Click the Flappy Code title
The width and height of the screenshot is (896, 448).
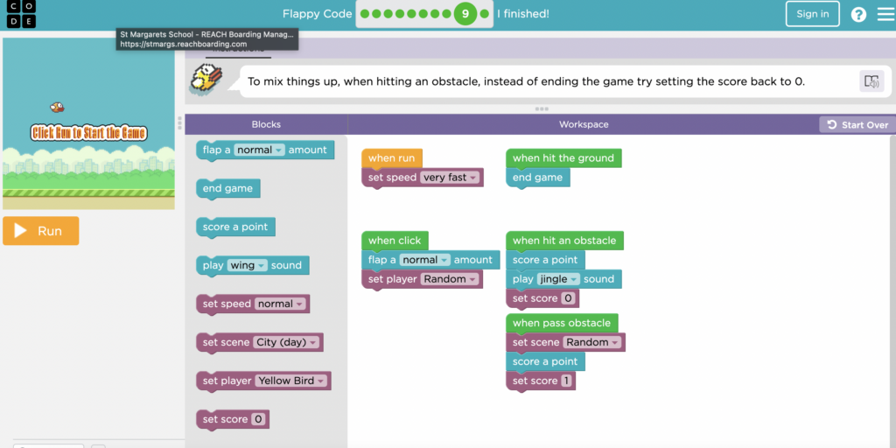[x=317, y=14]
